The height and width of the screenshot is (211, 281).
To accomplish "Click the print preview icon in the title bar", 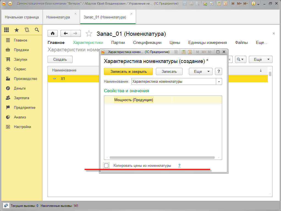I will (x=197, y=4).
